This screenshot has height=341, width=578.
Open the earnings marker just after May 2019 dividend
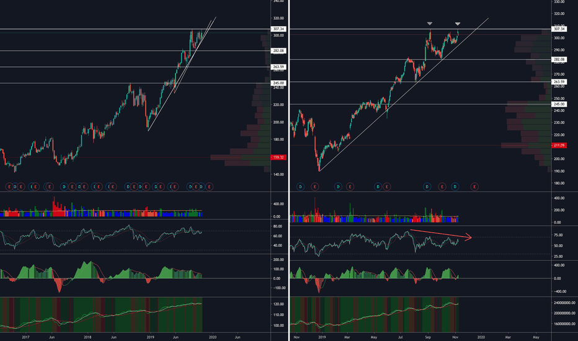coord(387,187)
